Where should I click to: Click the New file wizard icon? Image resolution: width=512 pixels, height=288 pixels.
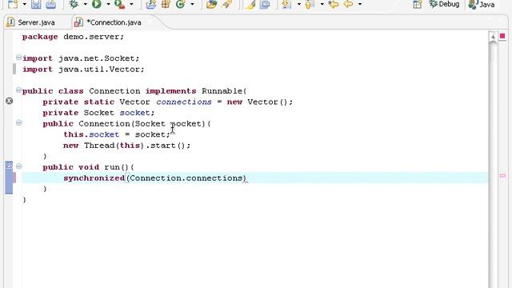point(13,4)
